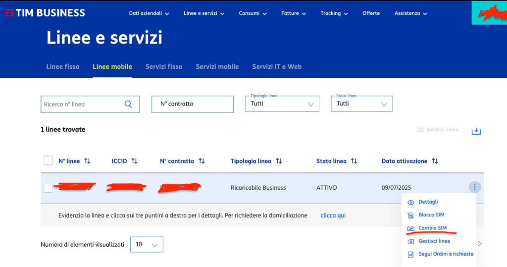Switch to the Linee fisso tab
507x267 pixels.
pyautogui.click(x=63, y=67)
